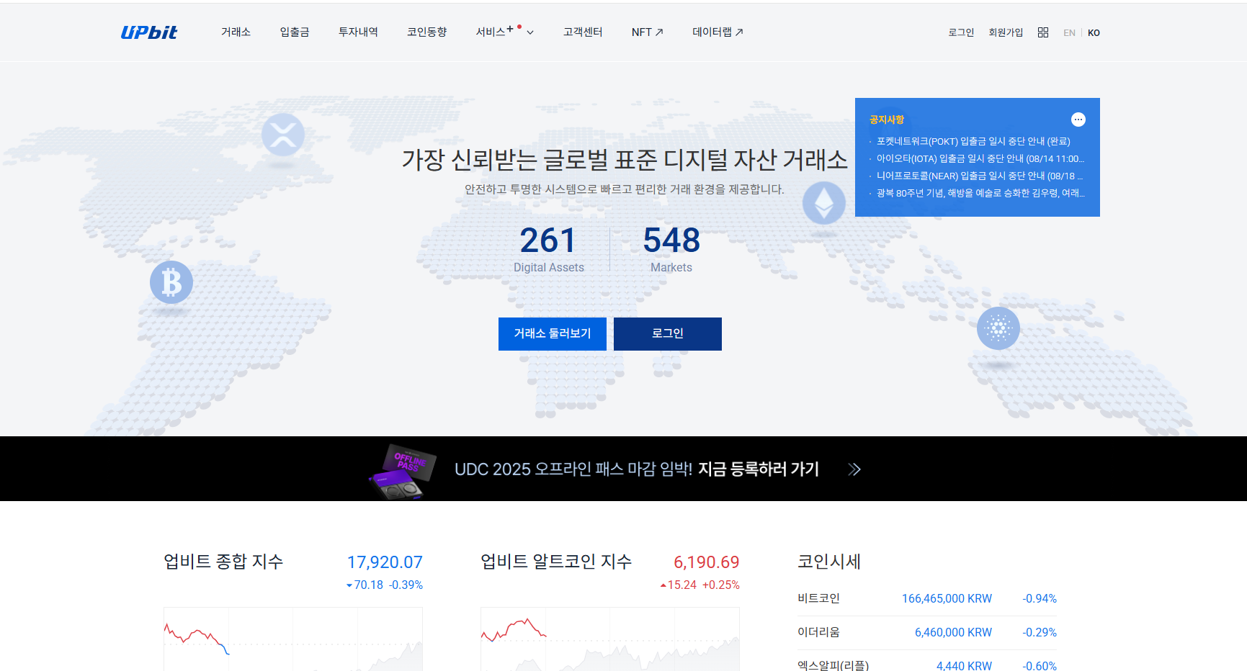Click the 548 Markets count
1247x671 pixels.
671,249
